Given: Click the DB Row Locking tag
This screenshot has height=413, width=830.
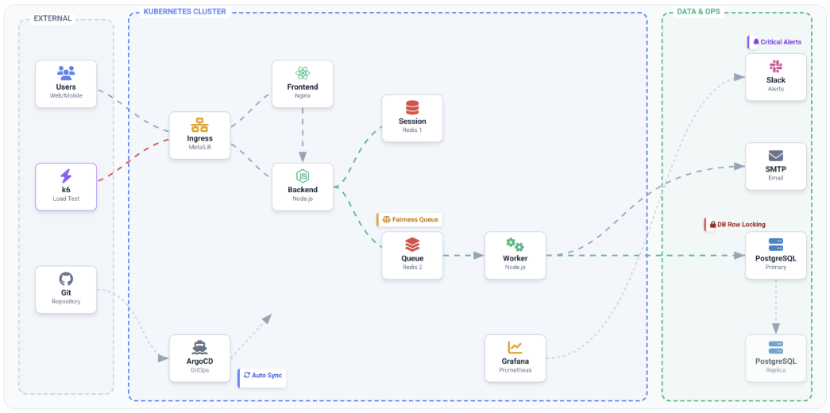Looking at the screenshot, I should click(737, 225).
